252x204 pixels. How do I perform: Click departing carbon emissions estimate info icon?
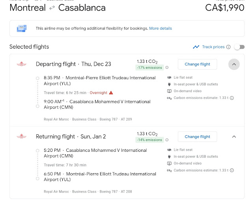pos(232,98)
